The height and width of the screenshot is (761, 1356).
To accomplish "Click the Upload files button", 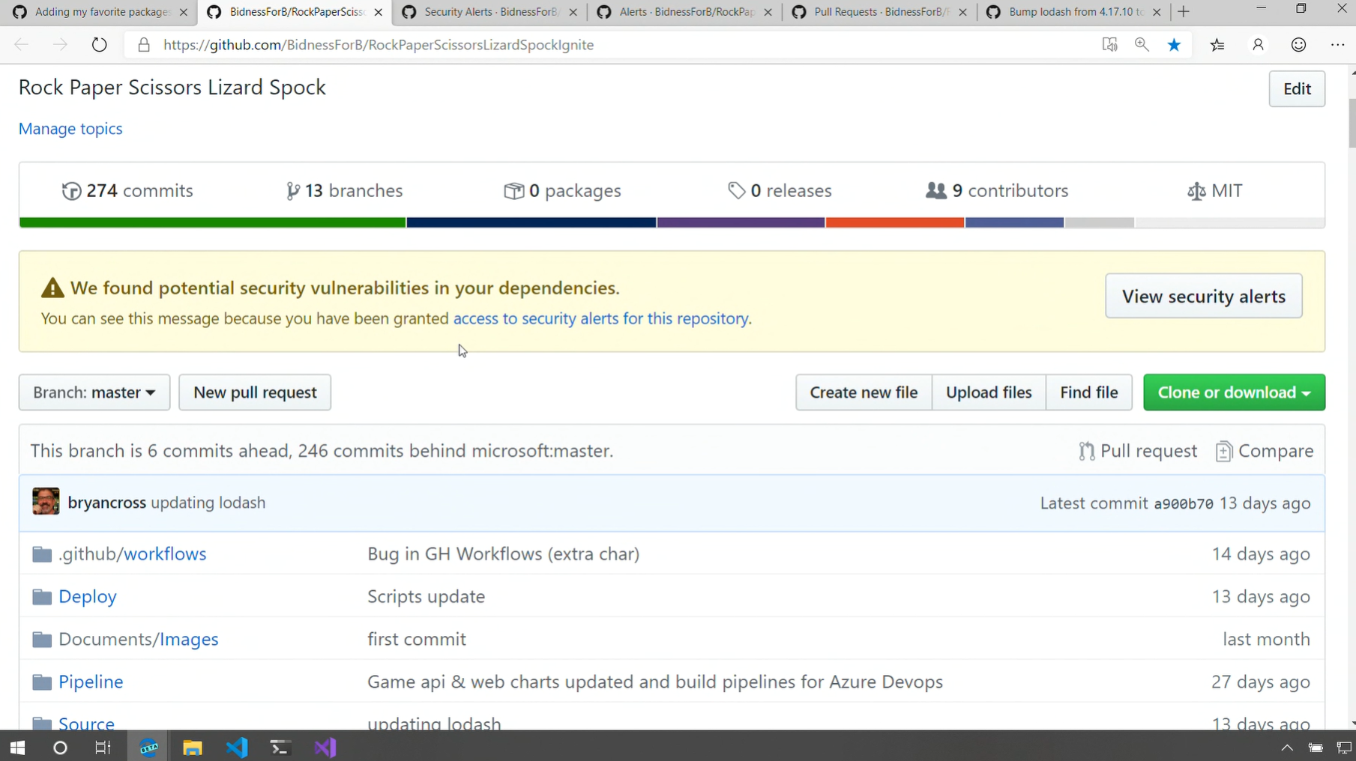I will point(989,392).
